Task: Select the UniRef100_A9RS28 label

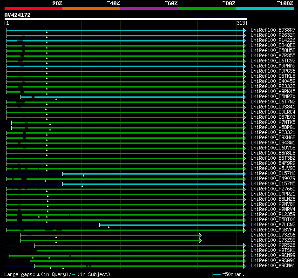Action: pos(273,245)
